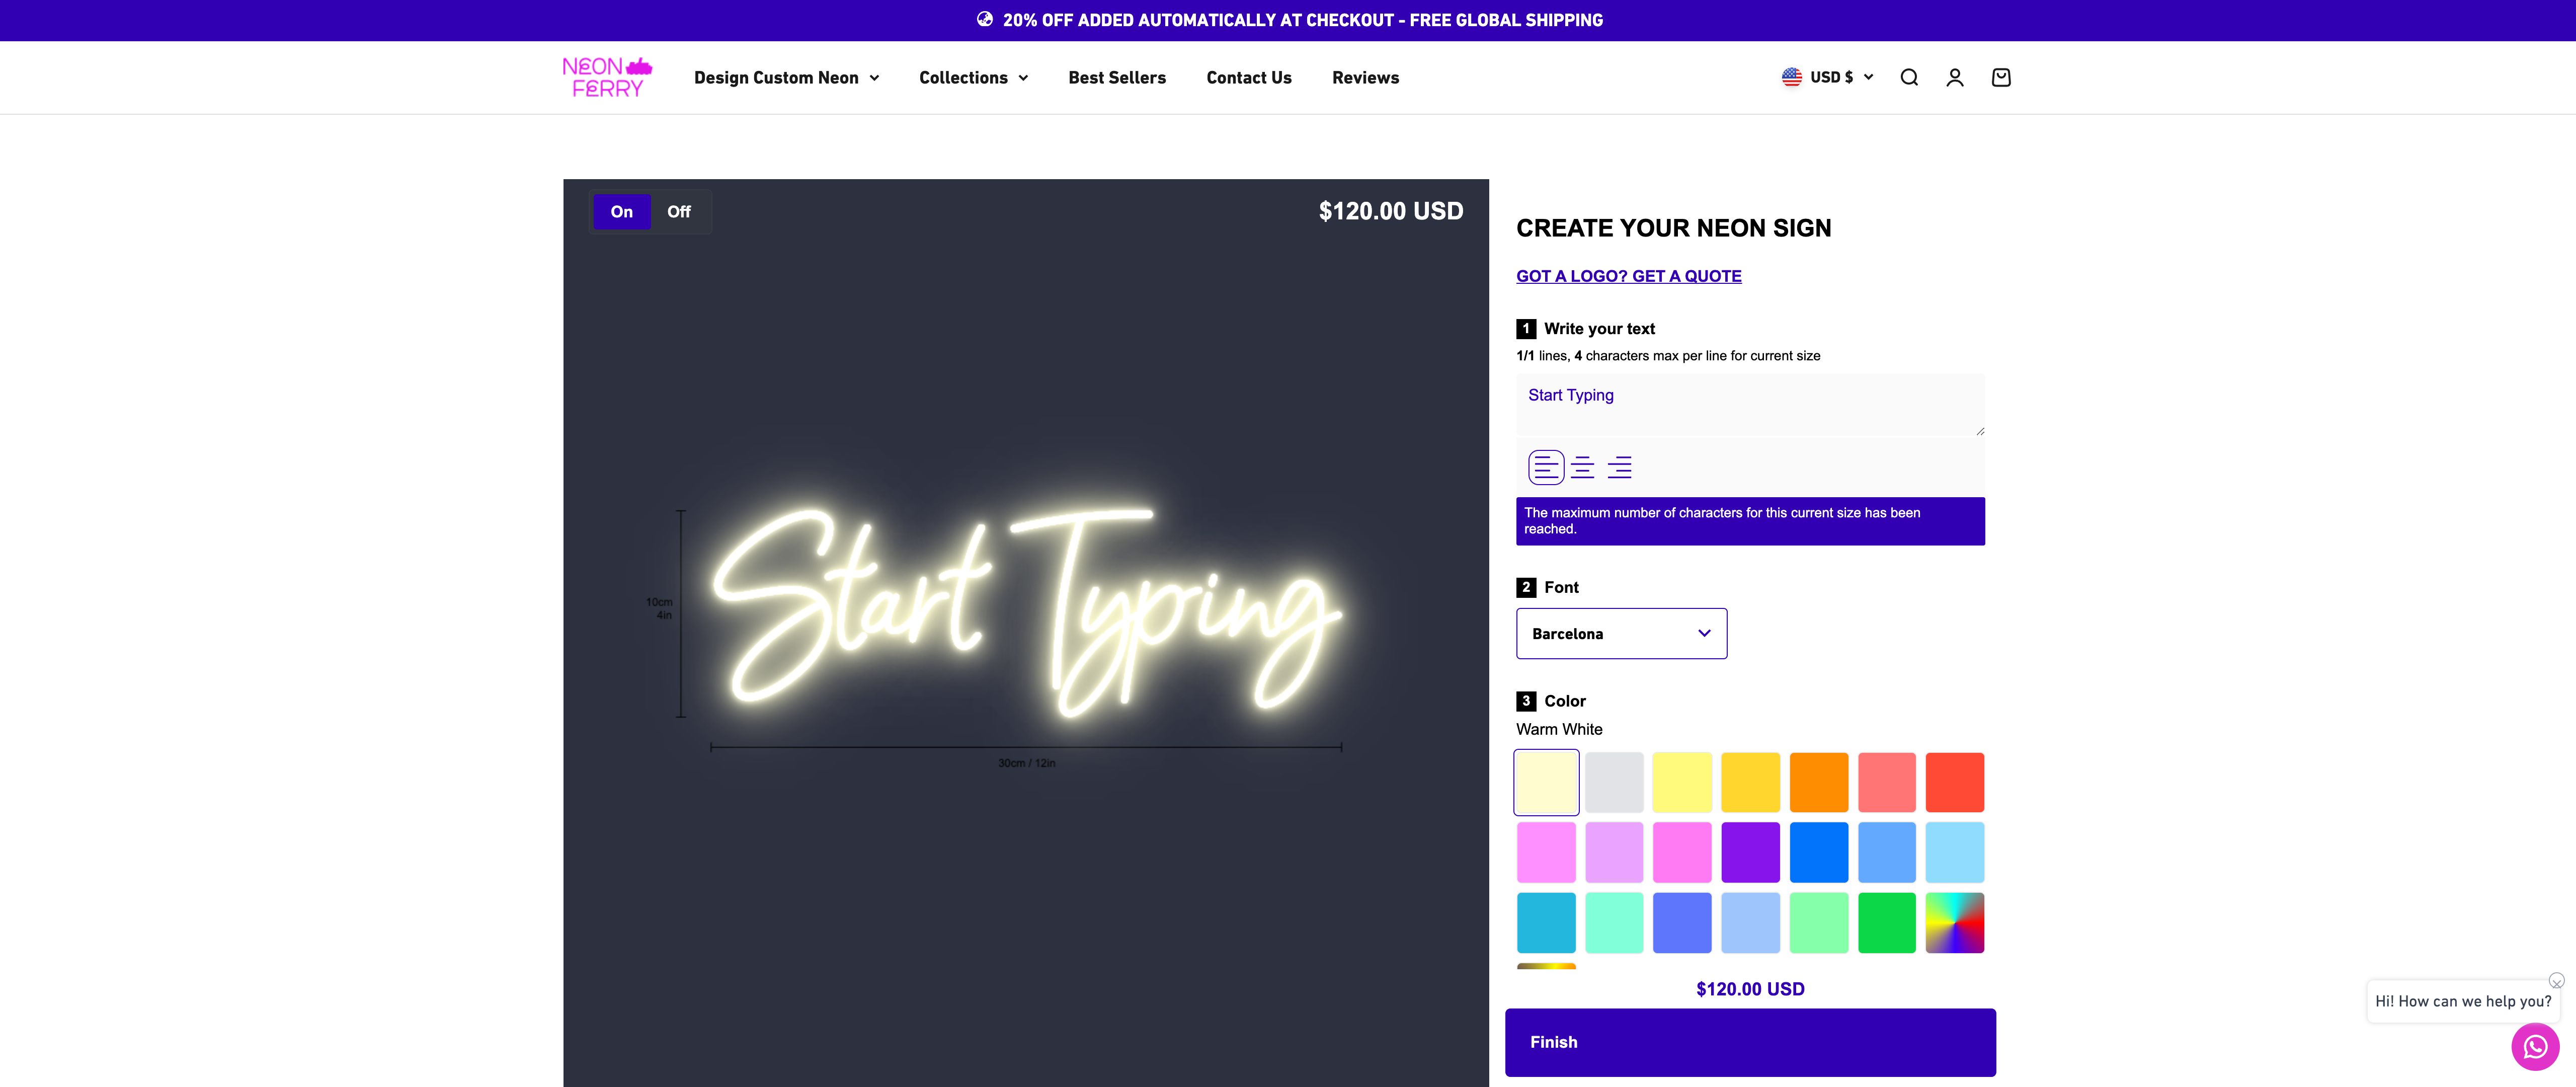The height and width of the screenshot is (1087, 2576).
Task: Navigate to the Reviews page
Action: 1365,77
